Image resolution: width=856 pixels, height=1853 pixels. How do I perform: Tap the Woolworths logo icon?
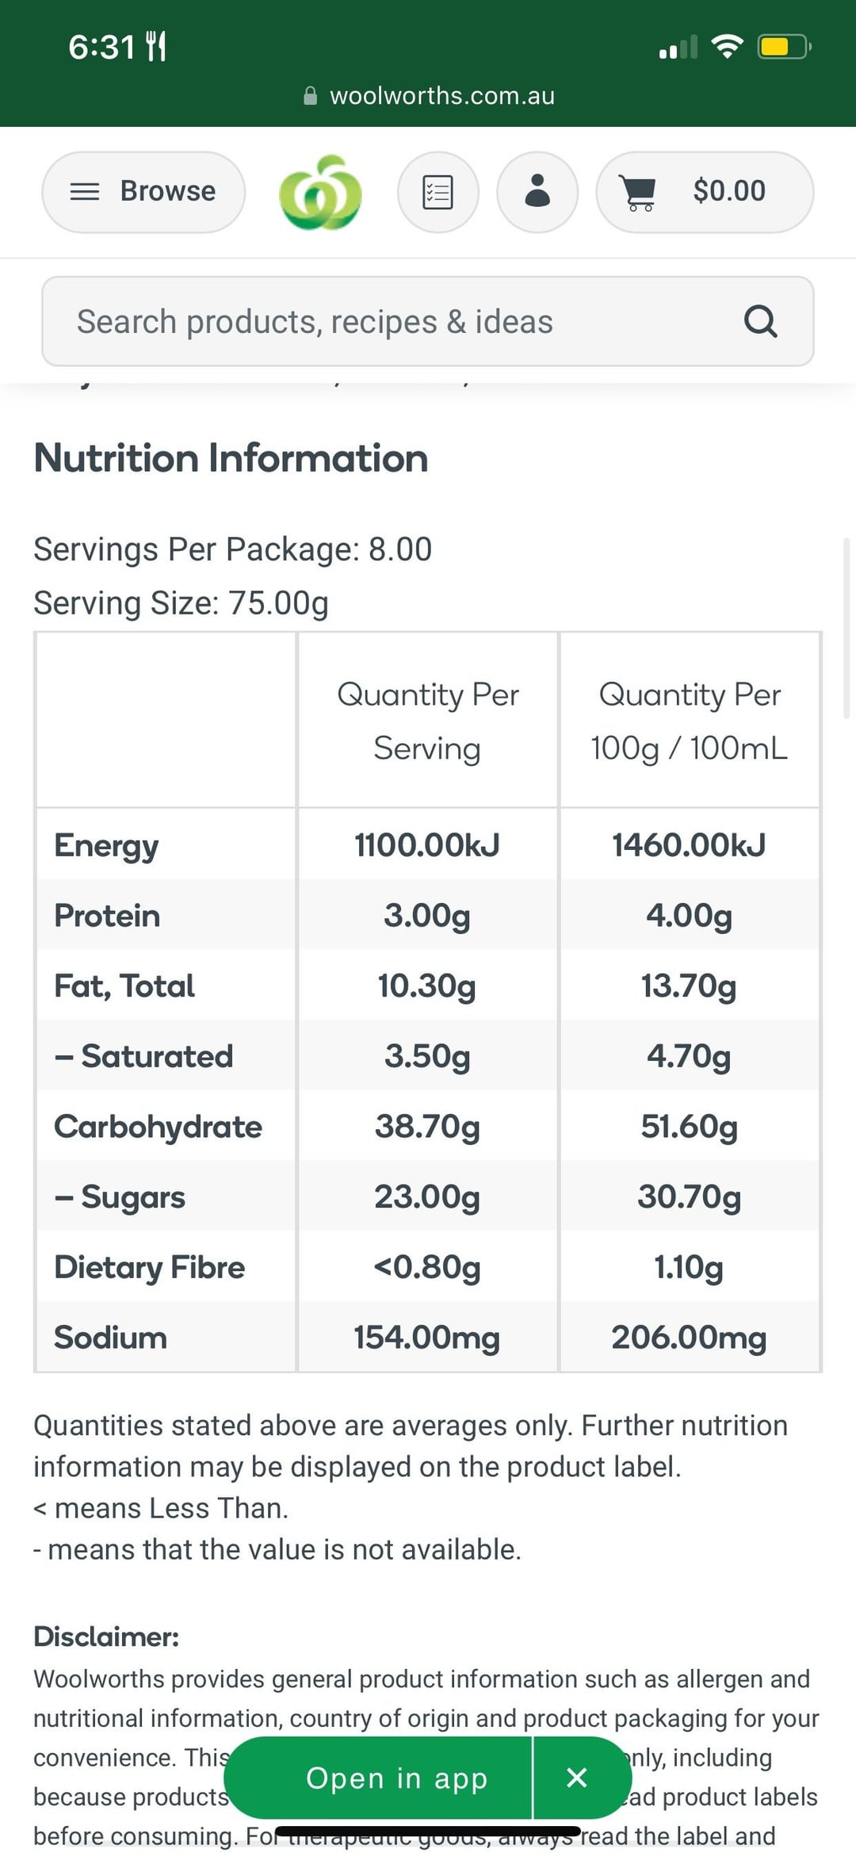click(321, 193)
